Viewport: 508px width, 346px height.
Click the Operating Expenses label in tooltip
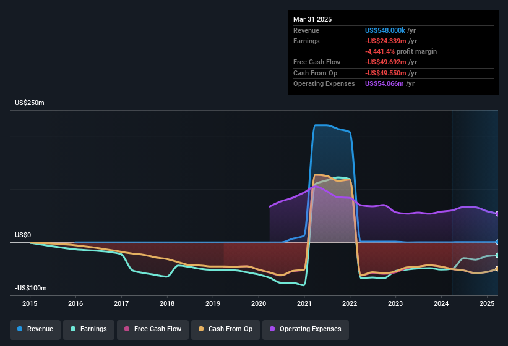click(324, 84)
